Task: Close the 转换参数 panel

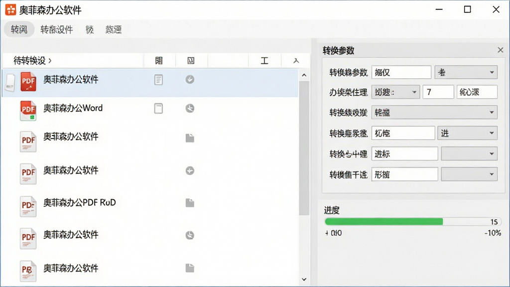Action: (x=500, y=50)
